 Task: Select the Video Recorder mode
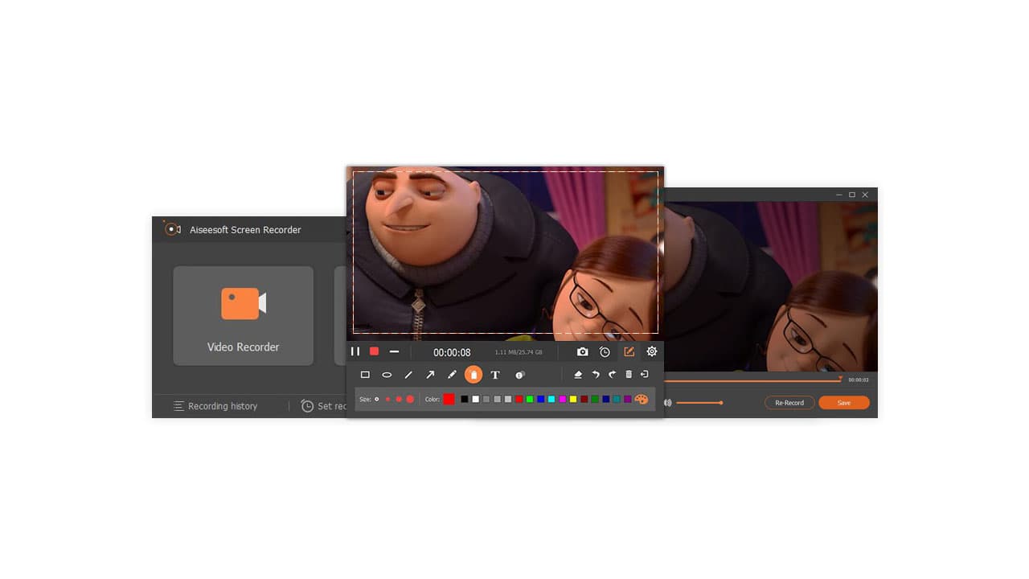243,315
